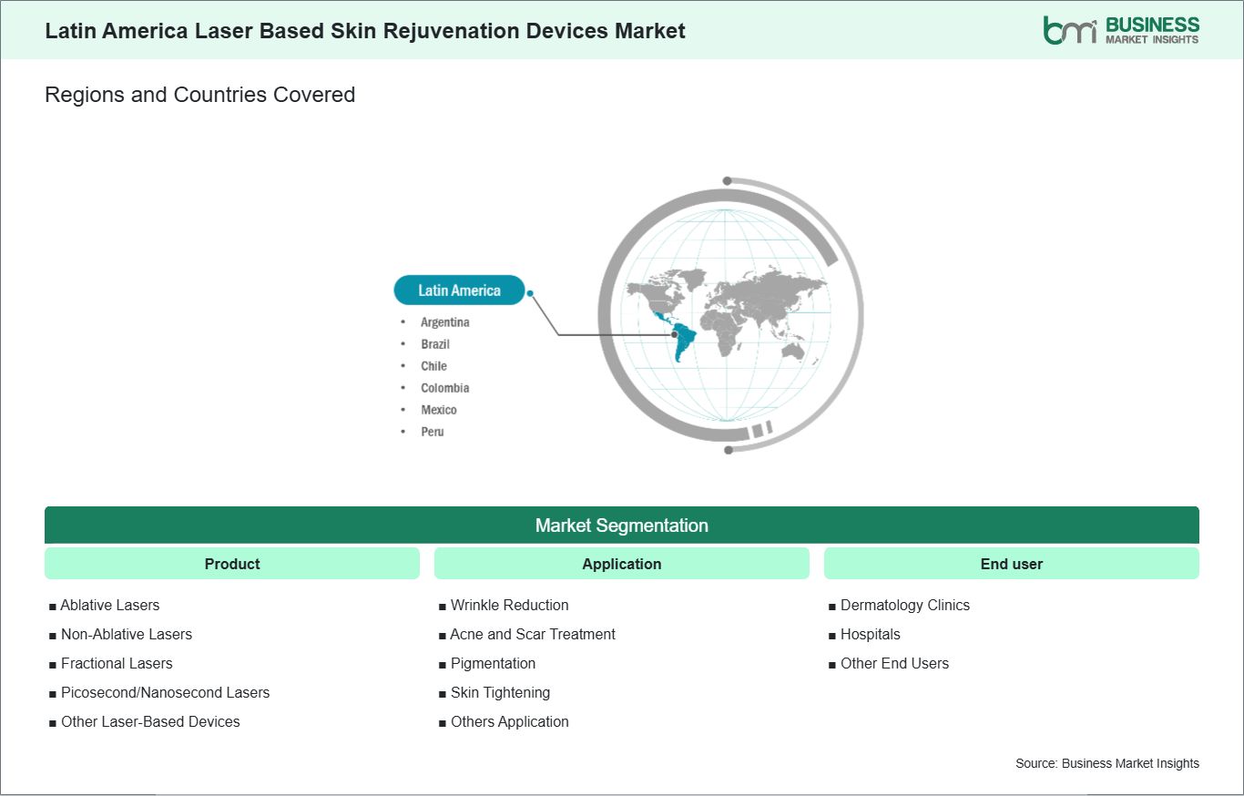1244x796 pixels.
Task: Click the Source: Business Market Insights text
Action: point(1107,763)
